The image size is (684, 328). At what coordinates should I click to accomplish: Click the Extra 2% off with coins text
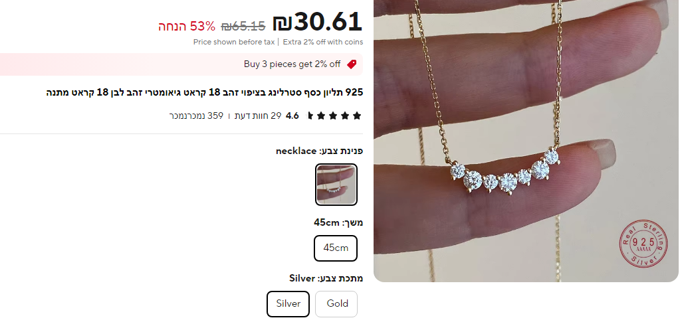(323, 42)
